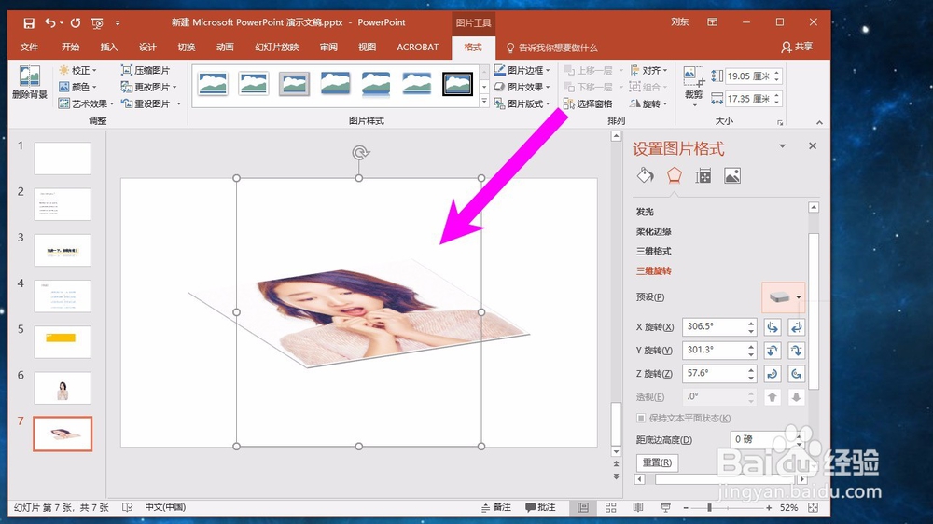Click the Reset (重置) button
This screenshot has width=933, height=524.
click(657, 462)
